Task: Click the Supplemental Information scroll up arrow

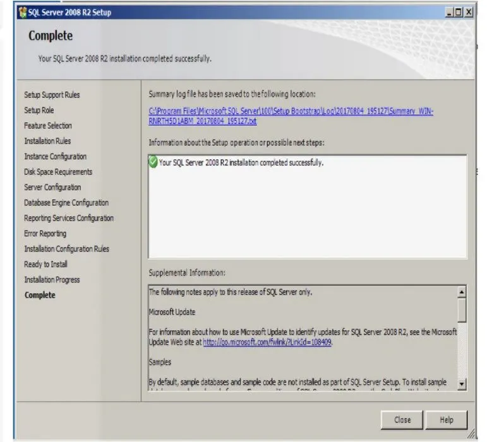Action: pyautogui.click(x=462, y=292)
